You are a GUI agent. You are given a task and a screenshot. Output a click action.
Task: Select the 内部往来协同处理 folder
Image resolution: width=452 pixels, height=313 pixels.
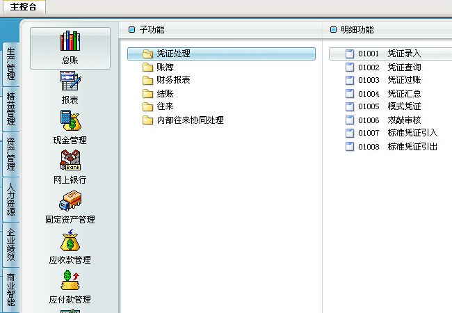point(183,120)
